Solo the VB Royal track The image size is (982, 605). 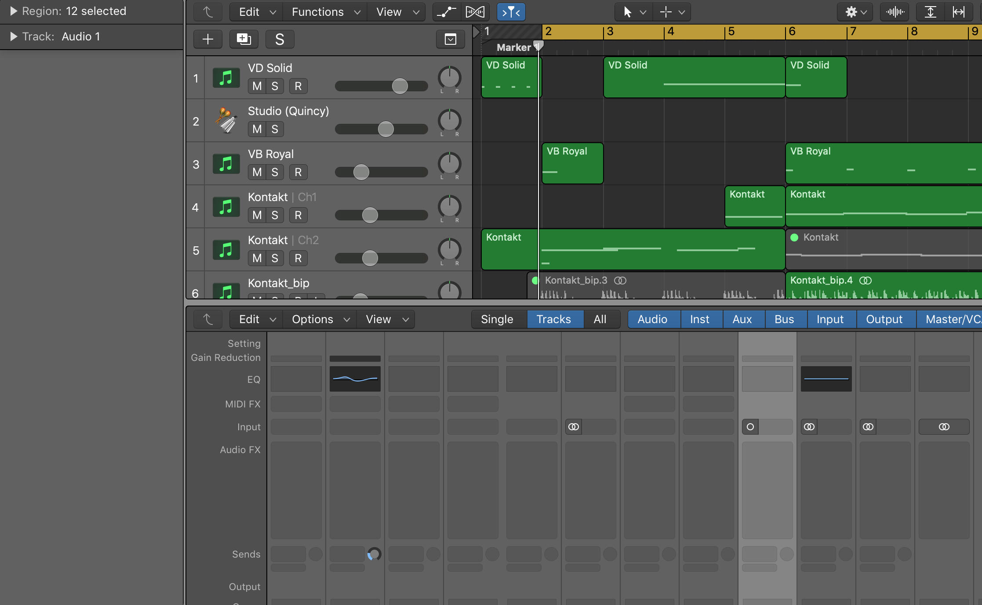275,172
